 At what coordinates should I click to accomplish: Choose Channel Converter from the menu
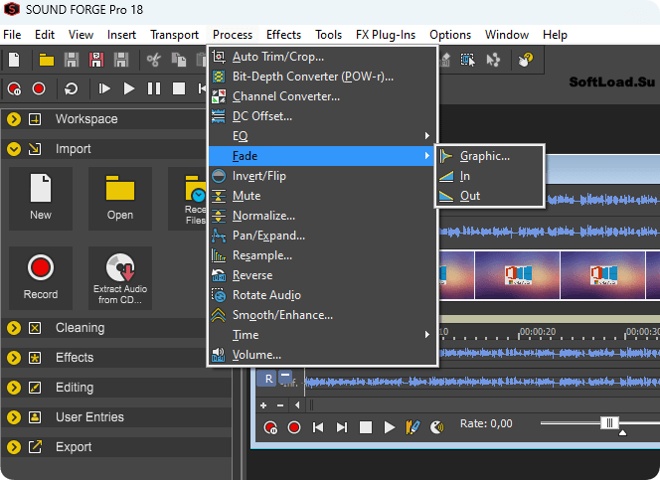tap(322, 96)
